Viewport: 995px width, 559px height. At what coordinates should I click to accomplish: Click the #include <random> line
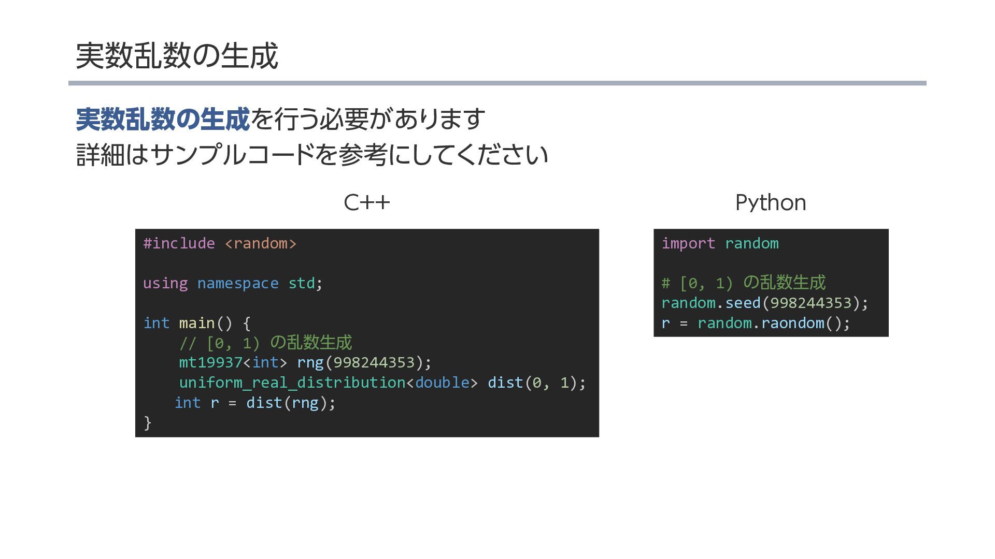tap(220, 243)
